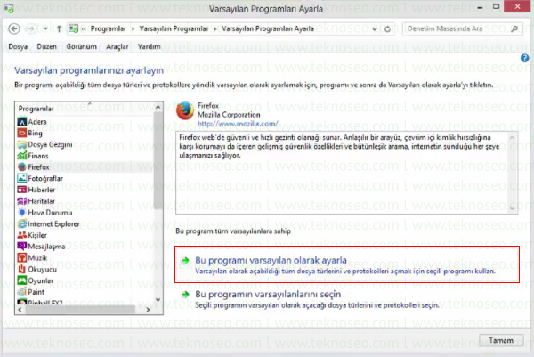Viewport: 534px width, 357px height.
Task: Select Mesajlaşma in the programs list
Action: pyautogui.click(x=85, y=247)
